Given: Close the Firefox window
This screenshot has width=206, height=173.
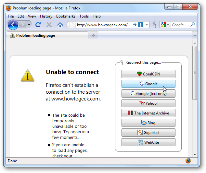Looking at the screenshot, I should coord(190,7).
